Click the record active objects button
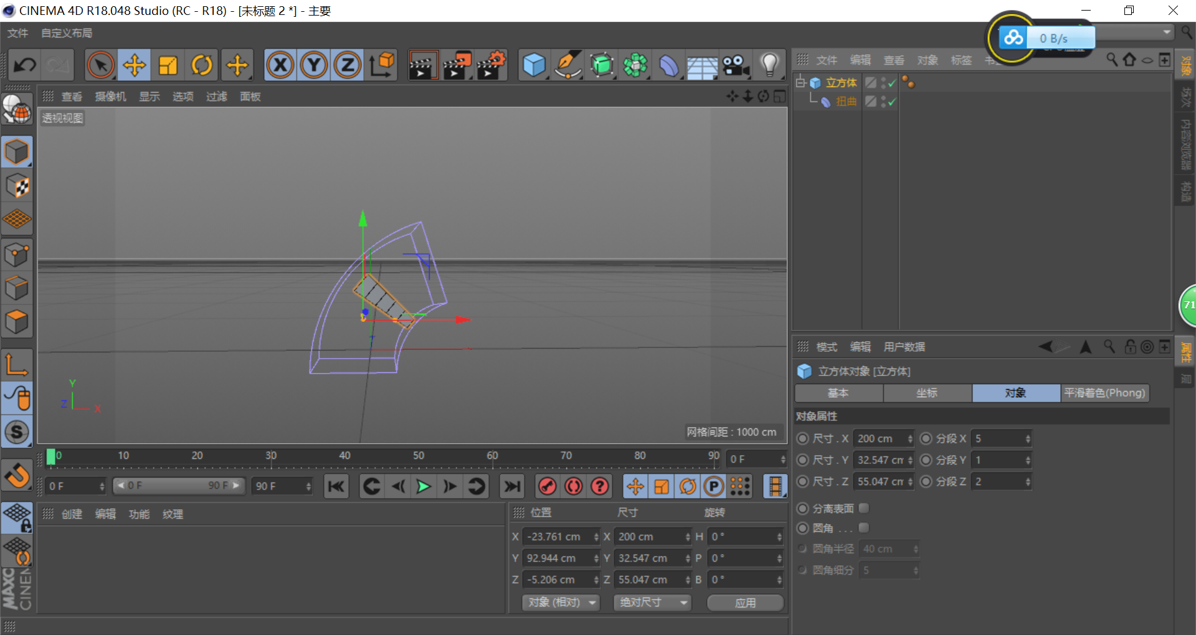Image resolution: width=1196 pixels, height=635 pixels. 547,486
